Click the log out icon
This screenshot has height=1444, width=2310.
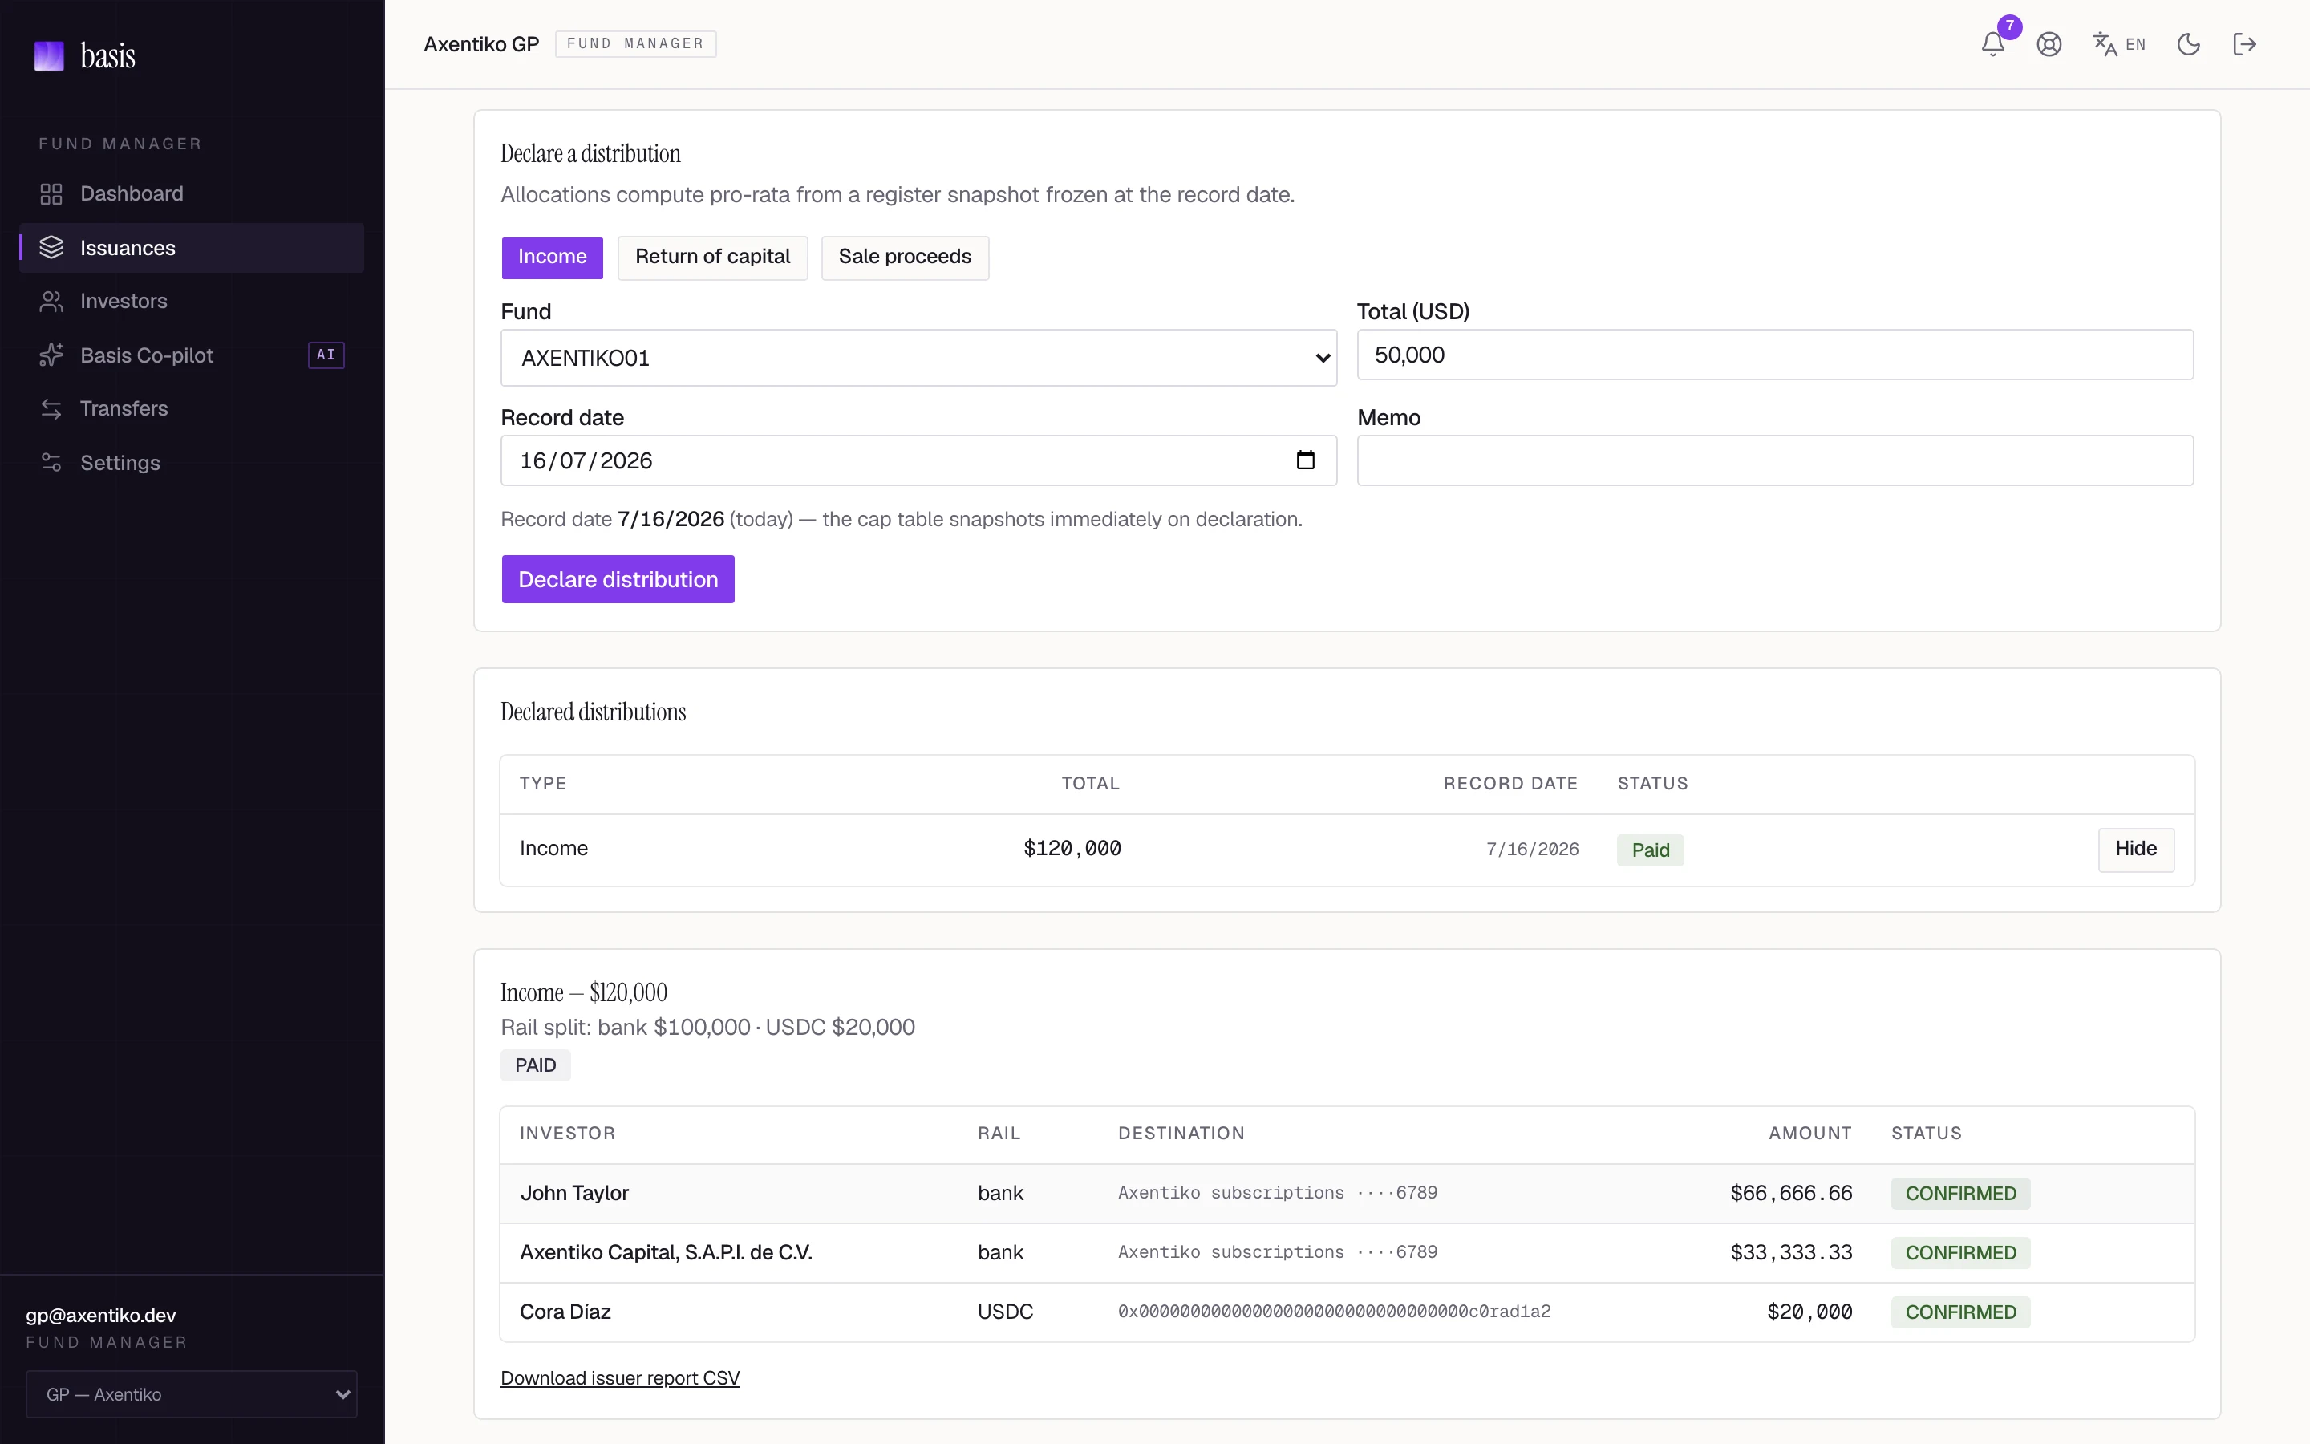point(2244,44)
